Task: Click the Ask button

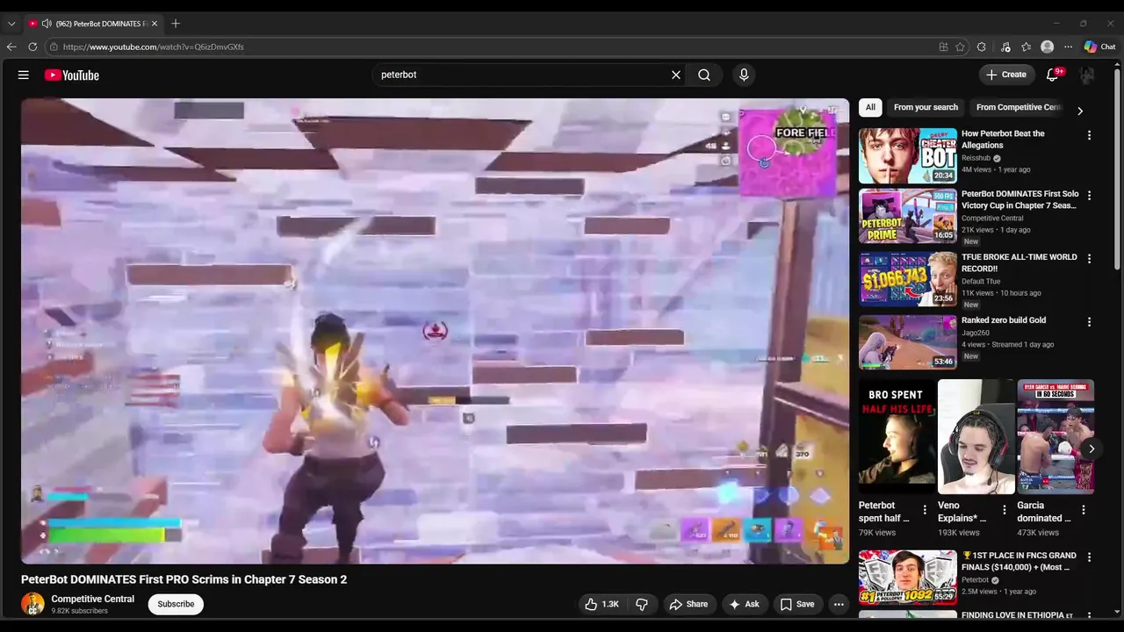Action: pos(744,604)
